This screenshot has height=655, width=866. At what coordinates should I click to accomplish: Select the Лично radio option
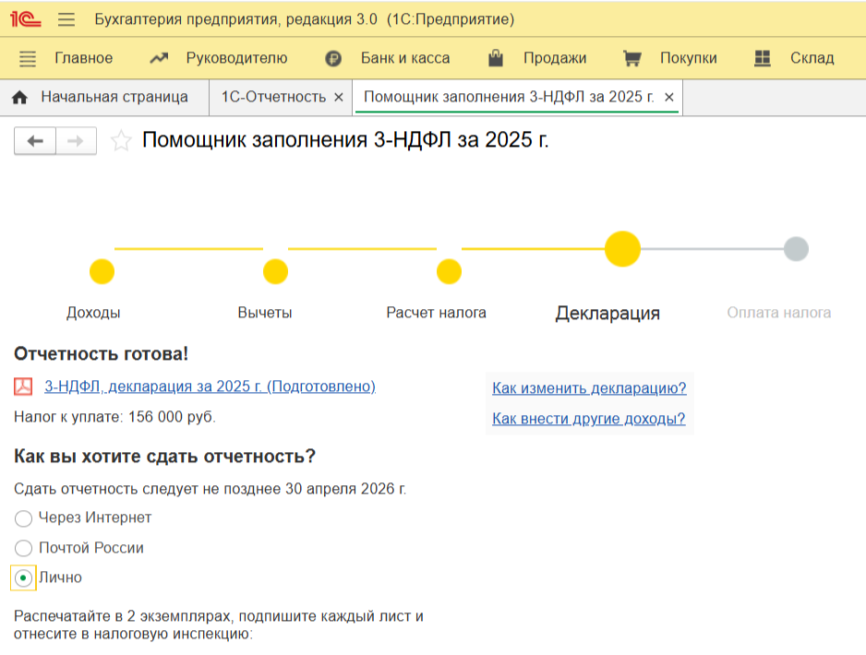pos(24,578)
